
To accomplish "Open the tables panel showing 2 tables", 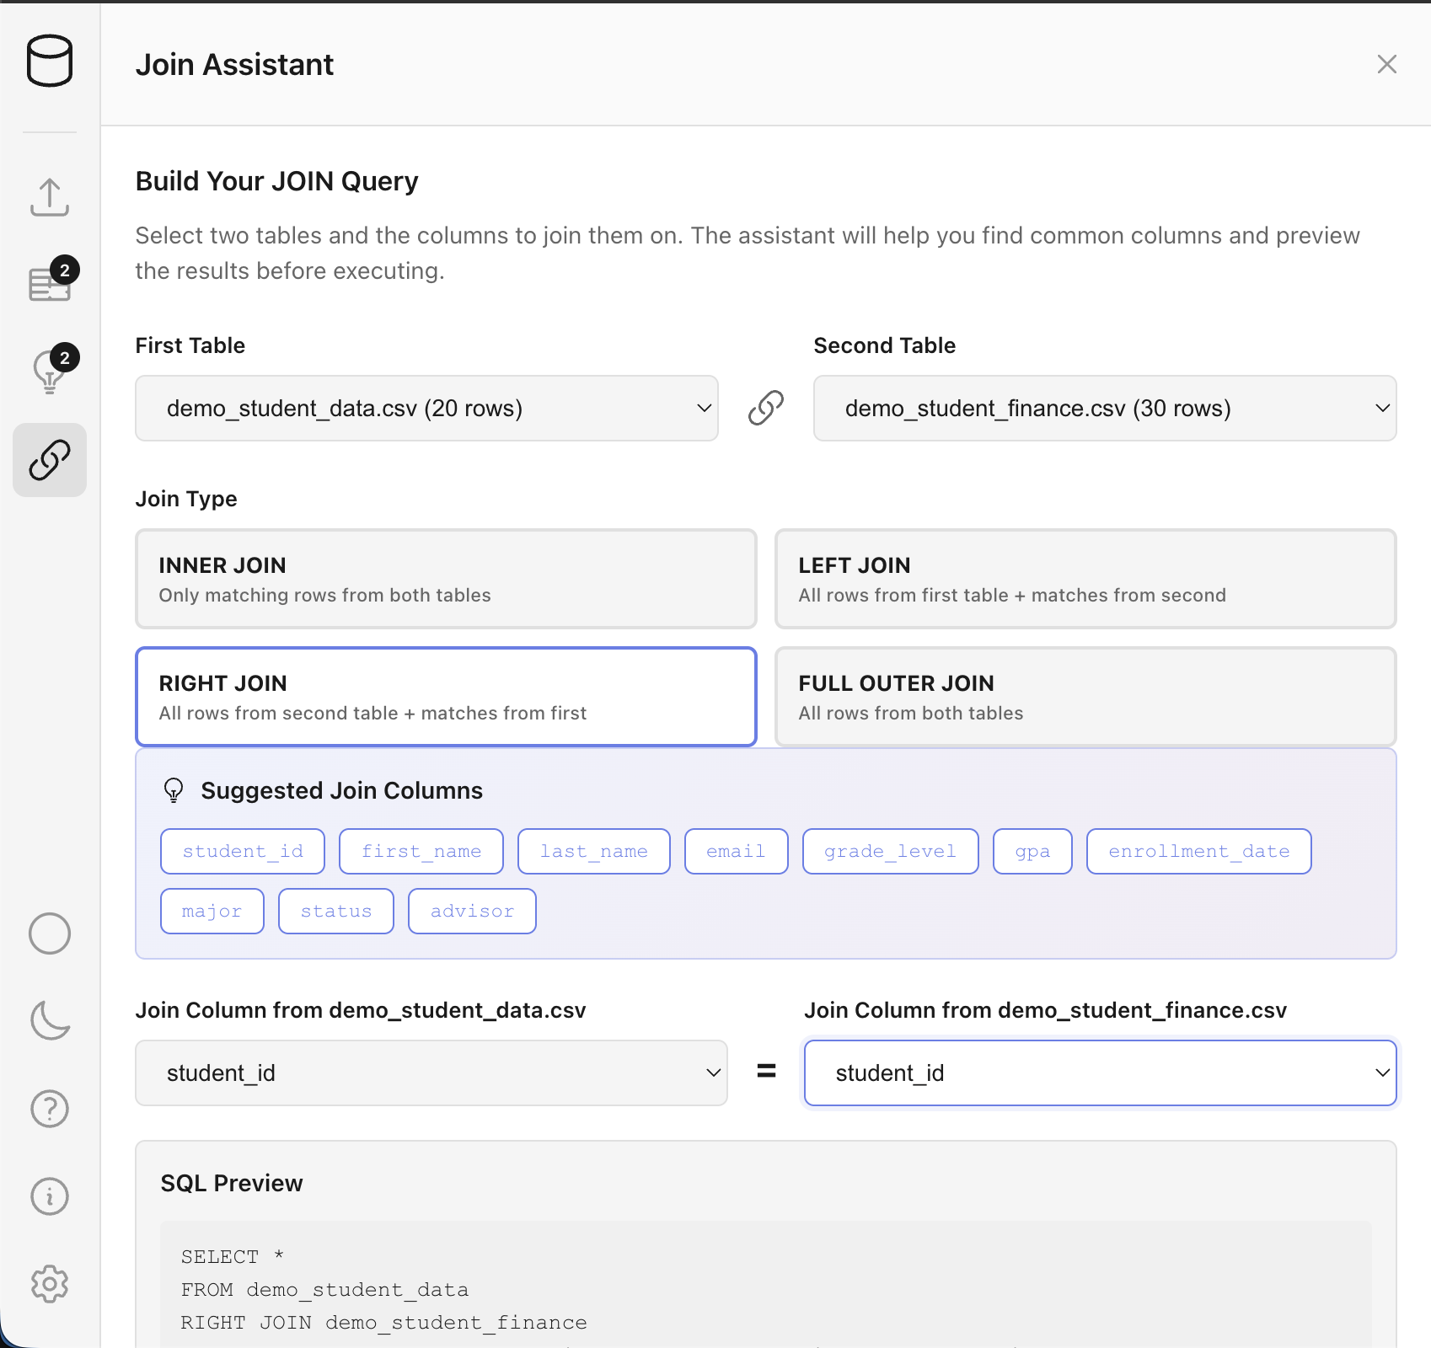I will [50, 284].
